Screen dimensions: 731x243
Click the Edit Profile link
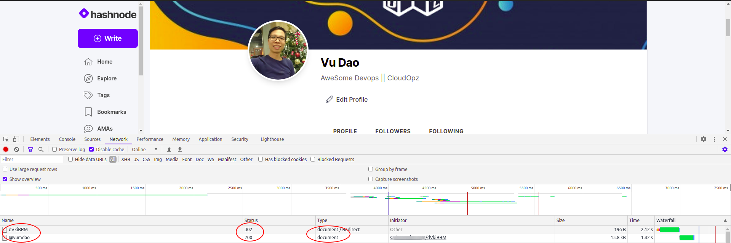point(347,99)
